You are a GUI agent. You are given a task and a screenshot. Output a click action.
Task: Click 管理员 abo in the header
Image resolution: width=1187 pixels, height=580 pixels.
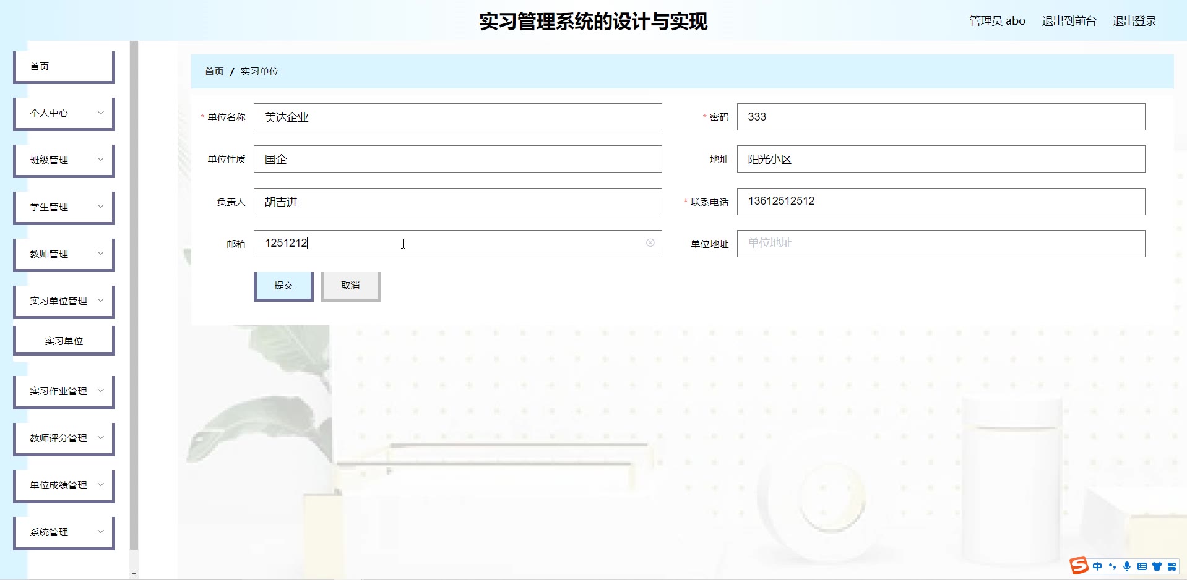[997, 21]
